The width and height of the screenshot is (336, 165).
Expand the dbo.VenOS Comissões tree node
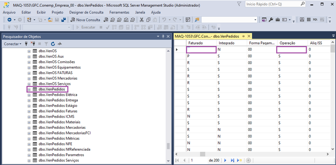click(29, 62)
